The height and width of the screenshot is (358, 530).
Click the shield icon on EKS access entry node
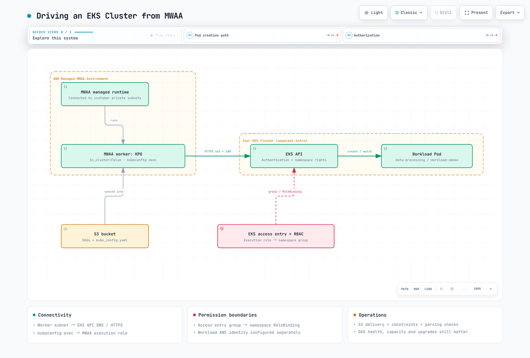[222, 229]
